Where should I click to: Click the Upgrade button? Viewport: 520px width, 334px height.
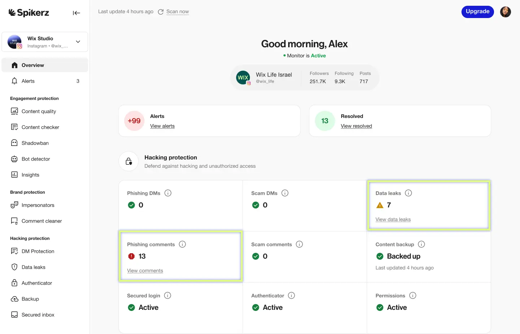click(477, 12)
